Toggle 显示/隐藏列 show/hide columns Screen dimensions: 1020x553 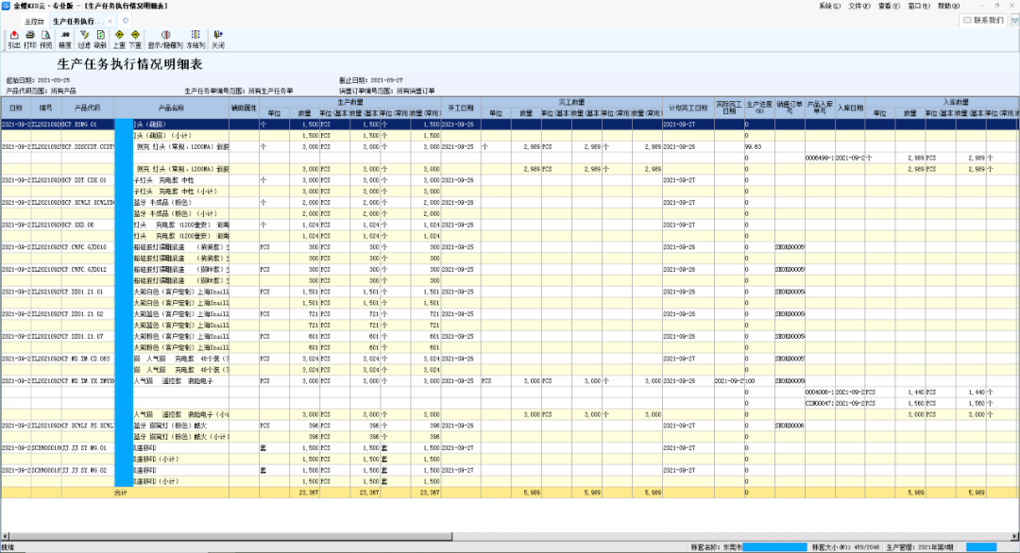(x=165, y=39)
